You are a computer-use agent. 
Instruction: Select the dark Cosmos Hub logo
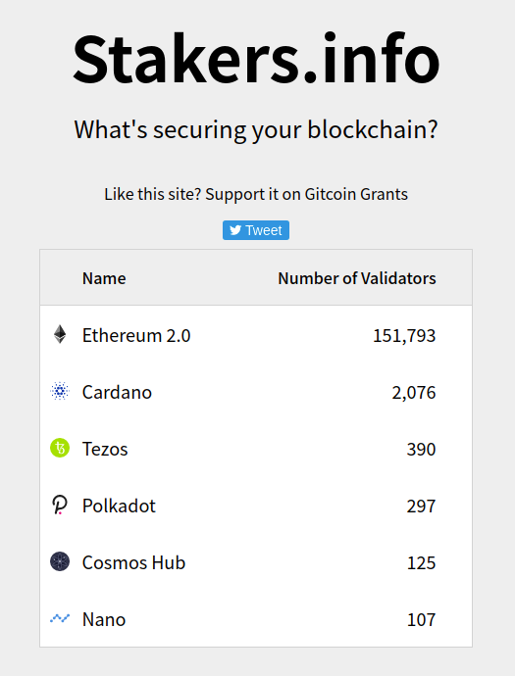60,561
